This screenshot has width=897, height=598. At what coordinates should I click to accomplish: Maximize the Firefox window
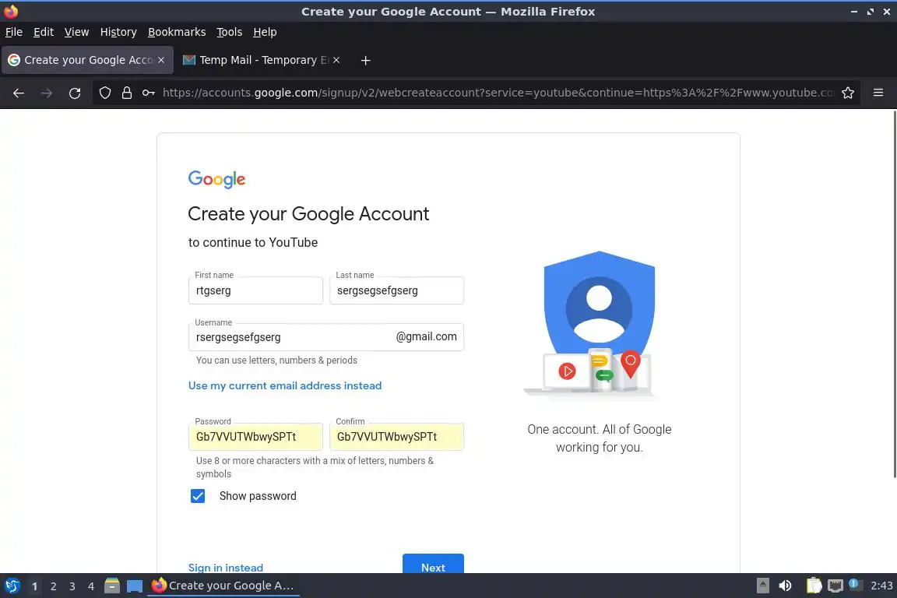pos(870,12)
